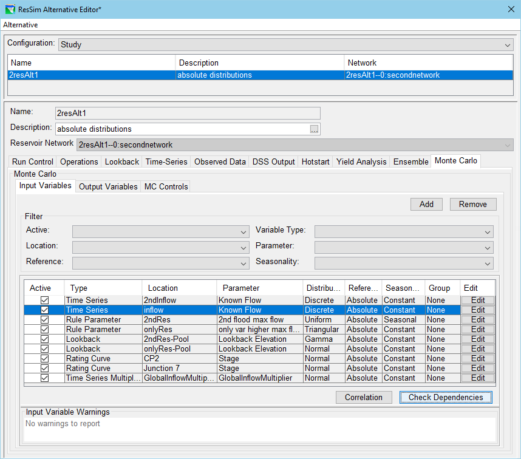Open the Configuration dropdown showing Study
Screen dimensions: 521x459
tap(285, 44)
